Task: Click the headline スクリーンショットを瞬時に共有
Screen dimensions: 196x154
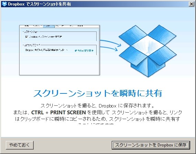Action: (x=98, y=93)
